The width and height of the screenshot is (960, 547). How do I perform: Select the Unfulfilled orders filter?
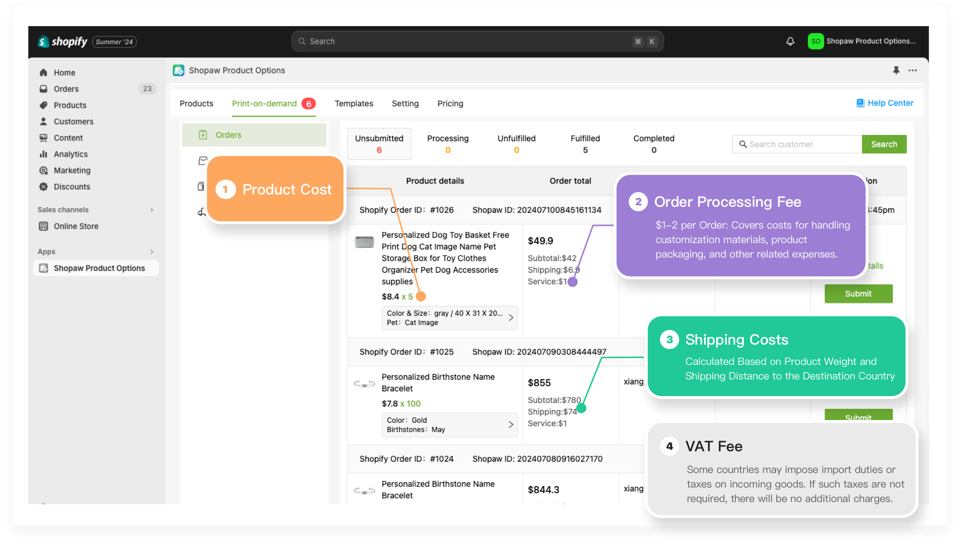coord(516,144)
